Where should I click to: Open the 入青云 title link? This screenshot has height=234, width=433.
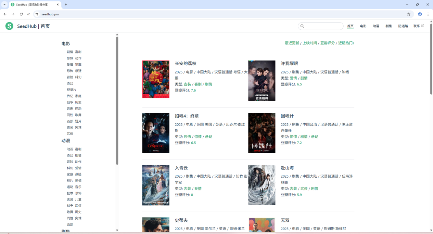point(181,168)
